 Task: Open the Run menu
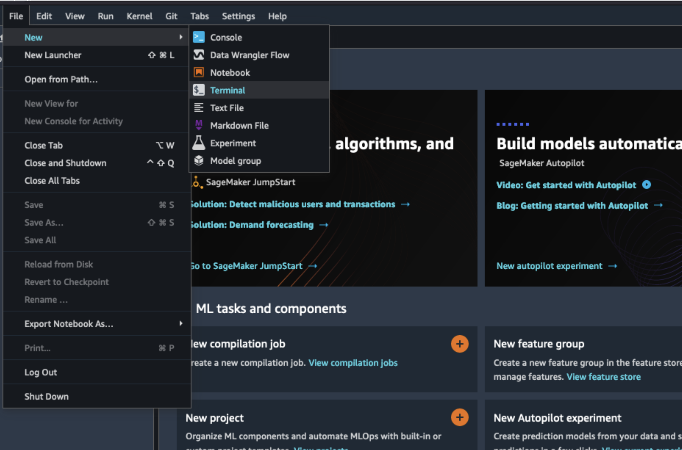point(105,16)
